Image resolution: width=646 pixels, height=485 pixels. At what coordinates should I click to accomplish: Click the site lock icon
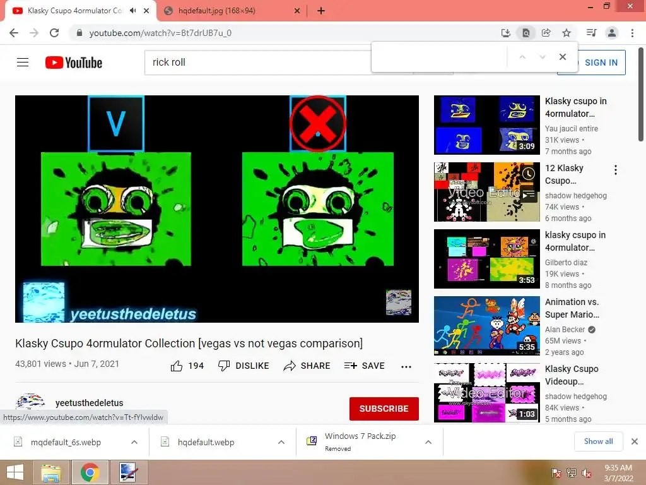[79, 33]
